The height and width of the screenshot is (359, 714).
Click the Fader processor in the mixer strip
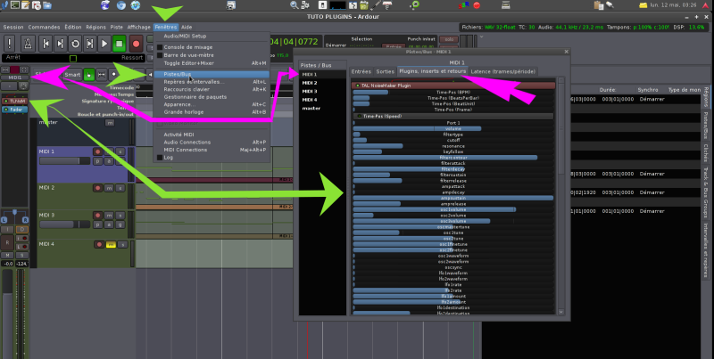[x=15, y=110]
